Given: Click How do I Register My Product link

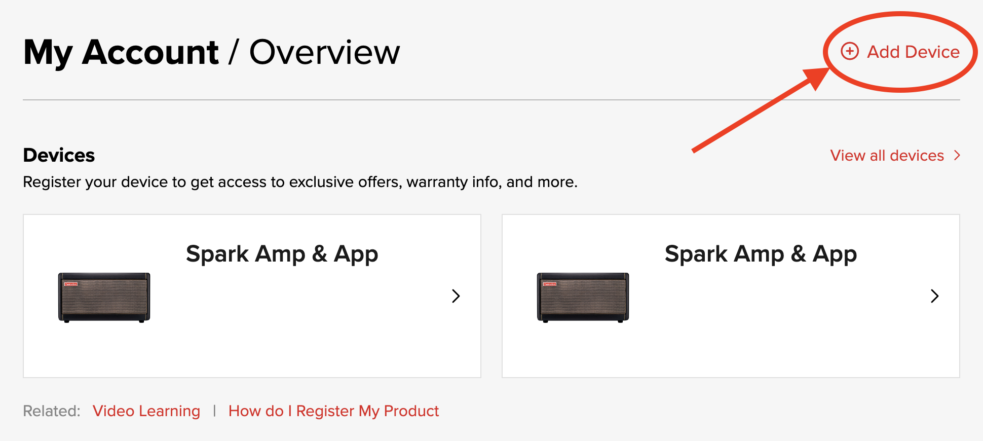Looking at the screenshot, I should coord(333,411).
